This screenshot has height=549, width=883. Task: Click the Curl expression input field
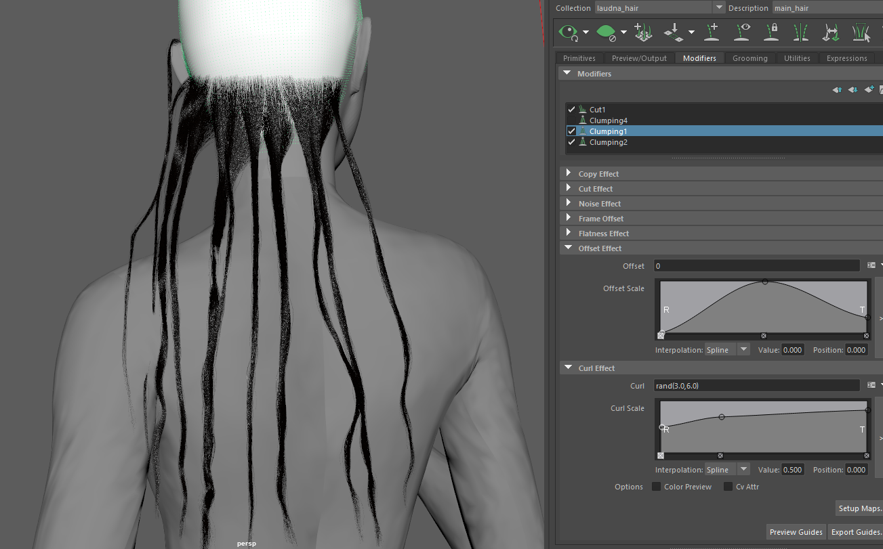(756, 386)
